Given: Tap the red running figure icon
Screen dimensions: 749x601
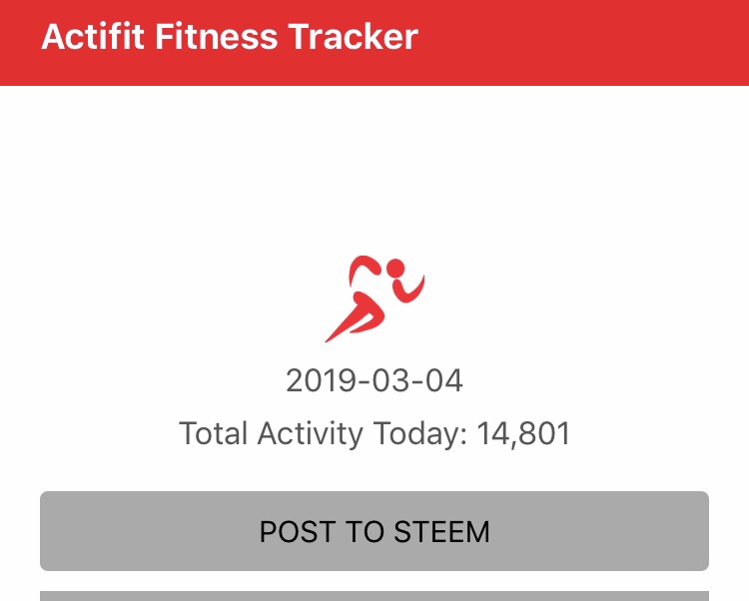Looking at the screenshot, I should coord(374,298).
